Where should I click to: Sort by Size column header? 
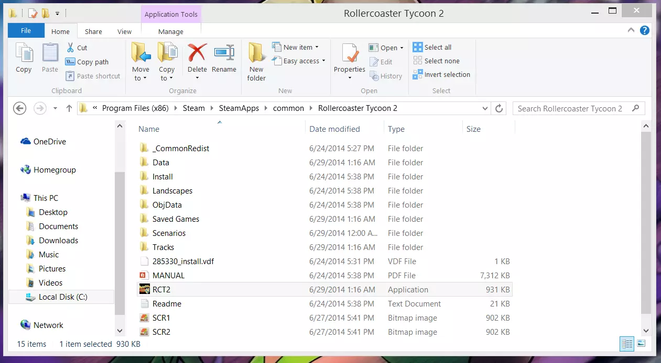(489, 129)
